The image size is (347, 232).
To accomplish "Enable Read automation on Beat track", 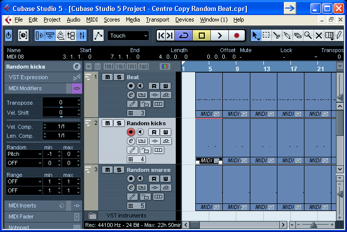I will 154,86.
